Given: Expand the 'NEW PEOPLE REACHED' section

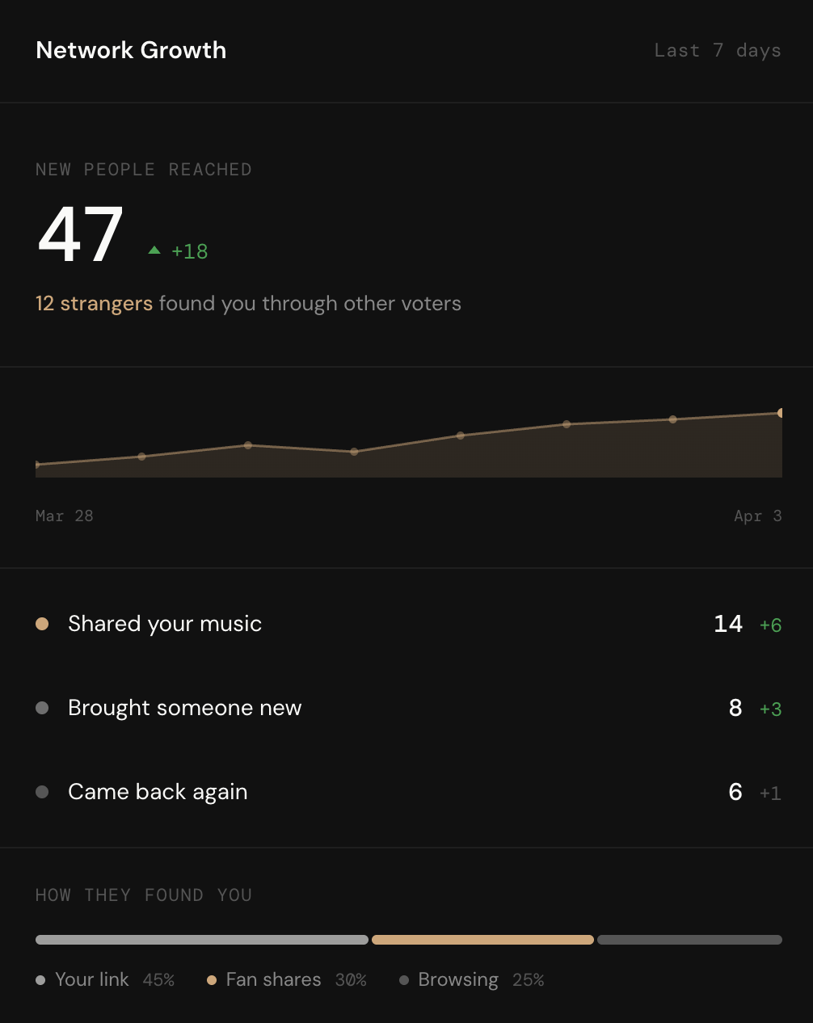Looking at the screenshot, I should (143, 170).
